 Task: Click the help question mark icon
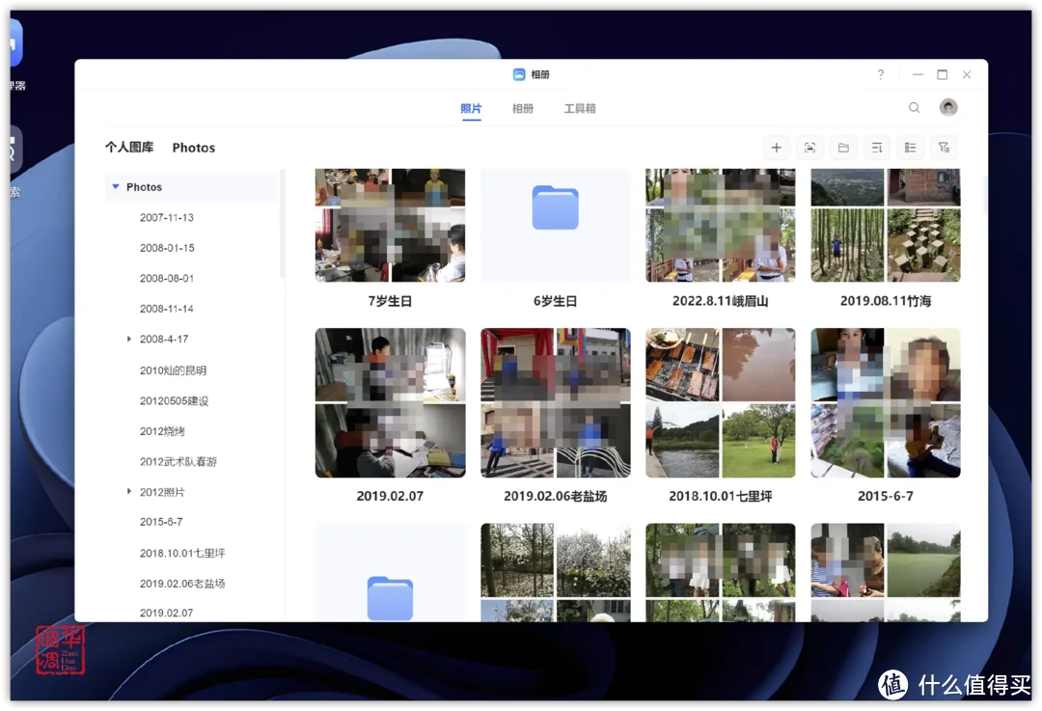point(880,74)
